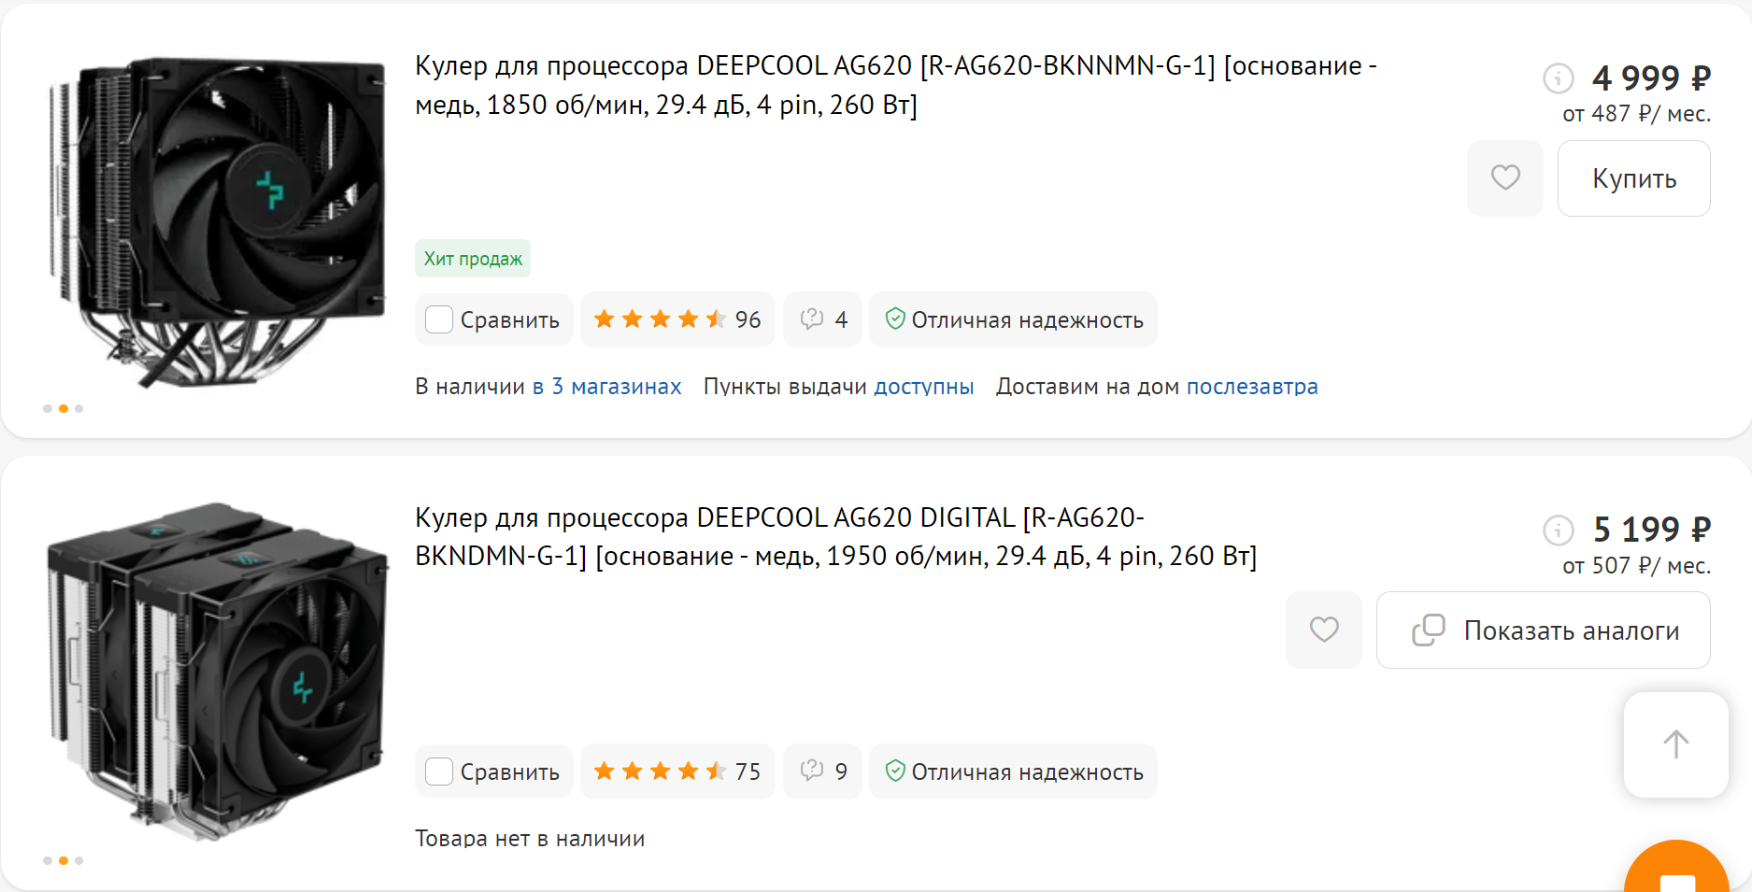Screen dimensions: 1752x892
Task: Click the "доступны" pickup points link
Action: pyautogui.click(x=923, y=387)
